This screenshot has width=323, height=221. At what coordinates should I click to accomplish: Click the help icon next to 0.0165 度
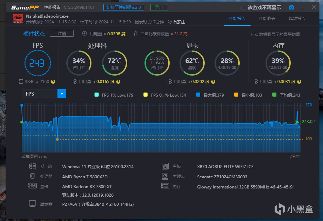[118, 82]
